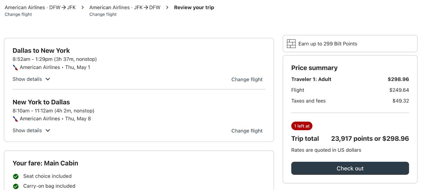Image resolution: width=422 pixels, height=190 pixels.
Task: Click the Bilt Points grid icon
Action: pos(291,44)
